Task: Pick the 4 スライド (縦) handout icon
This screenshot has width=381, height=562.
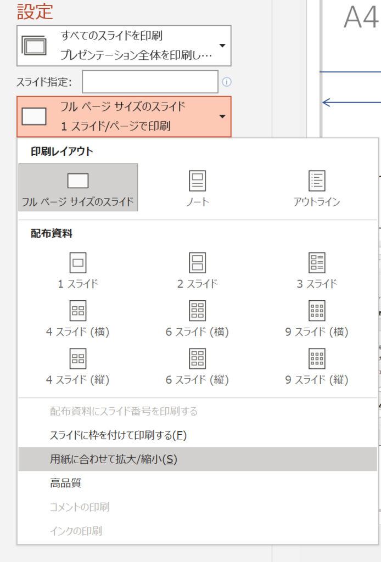Action: (78, 358)
